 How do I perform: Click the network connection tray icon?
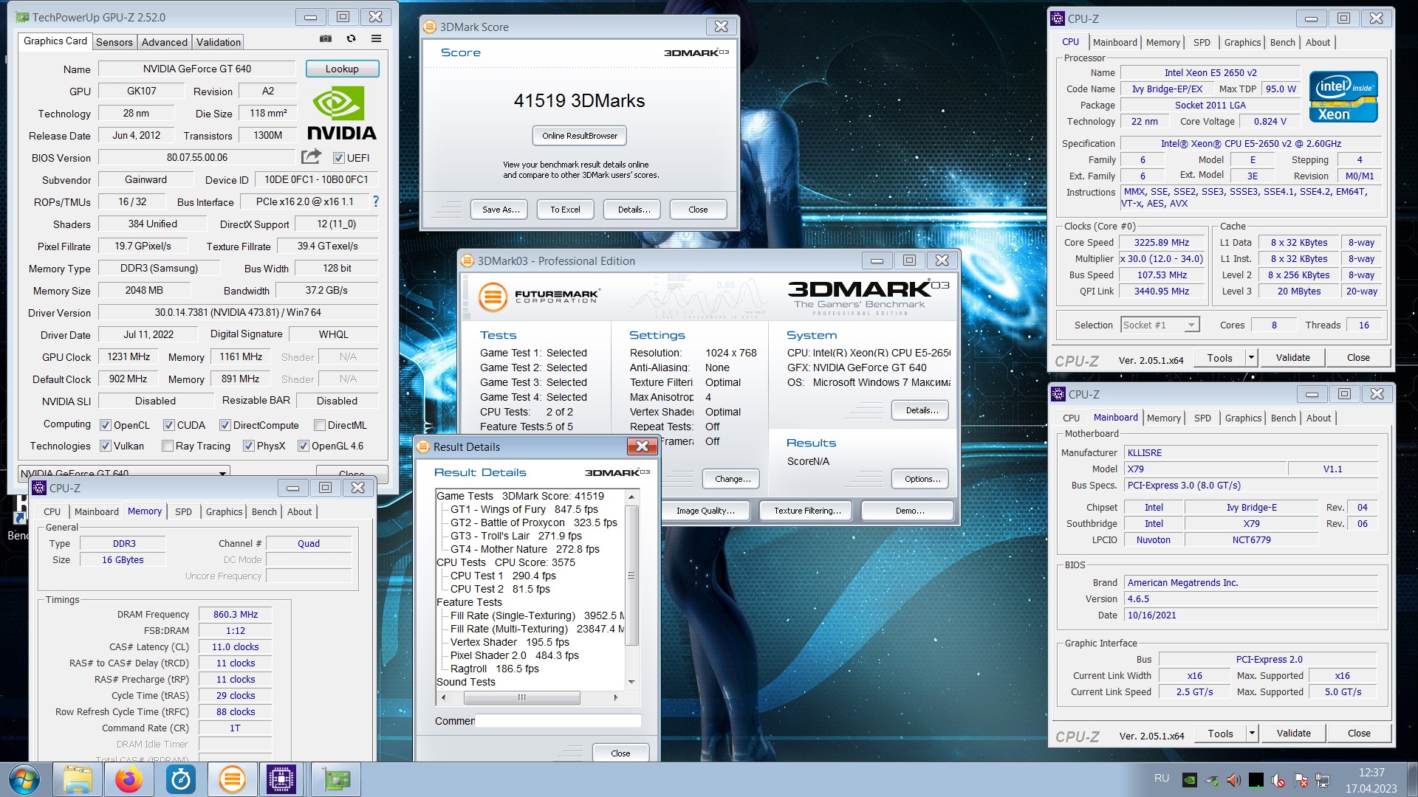(1323, 779)
